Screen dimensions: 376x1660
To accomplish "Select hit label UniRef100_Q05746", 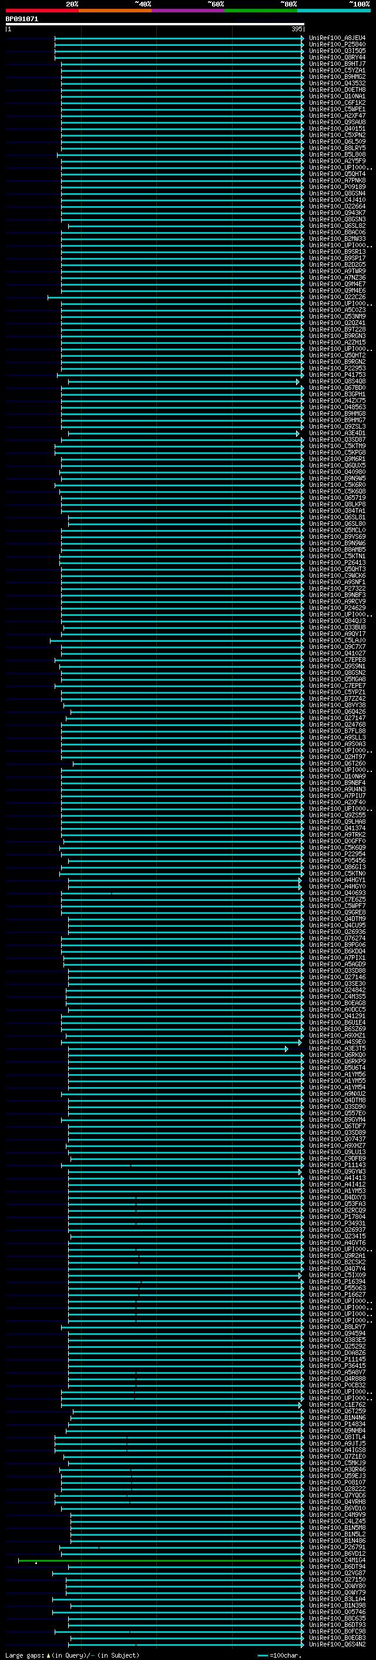I will click(337, 1612).
